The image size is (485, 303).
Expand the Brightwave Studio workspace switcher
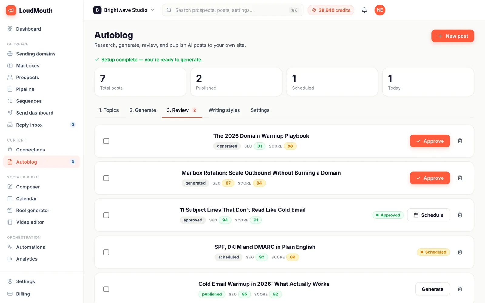(124, 10)
